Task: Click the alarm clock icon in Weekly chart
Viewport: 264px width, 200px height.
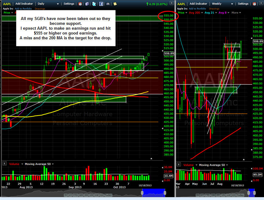Action: [x=254, y=4]
